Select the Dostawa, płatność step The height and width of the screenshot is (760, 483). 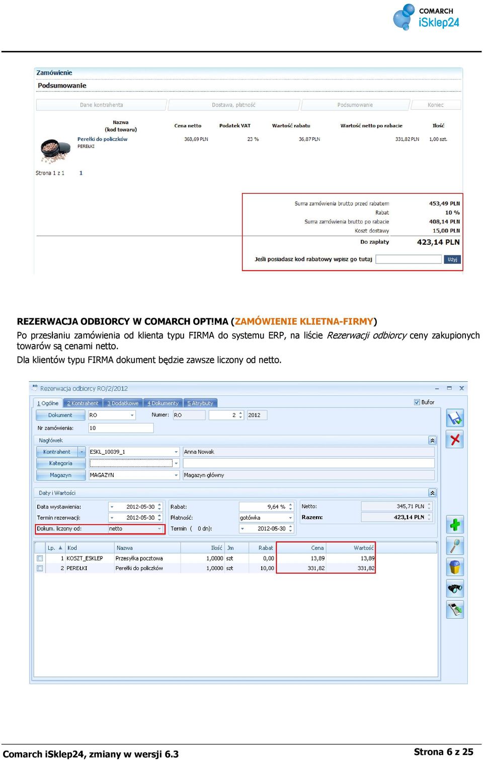[233, 105]
